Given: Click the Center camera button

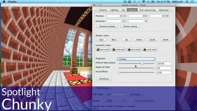Looking at the screenshot, I should pos(130,26).
